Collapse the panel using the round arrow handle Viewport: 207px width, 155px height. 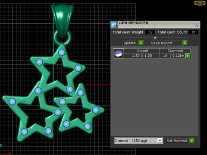155,37
